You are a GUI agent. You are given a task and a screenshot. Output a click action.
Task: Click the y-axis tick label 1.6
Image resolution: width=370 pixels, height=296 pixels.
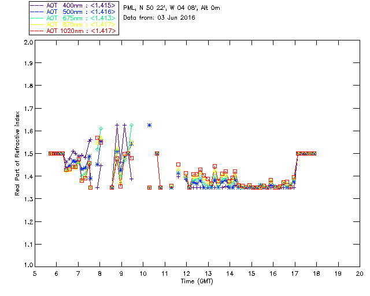pyautogui.click(x=28, y=131)
